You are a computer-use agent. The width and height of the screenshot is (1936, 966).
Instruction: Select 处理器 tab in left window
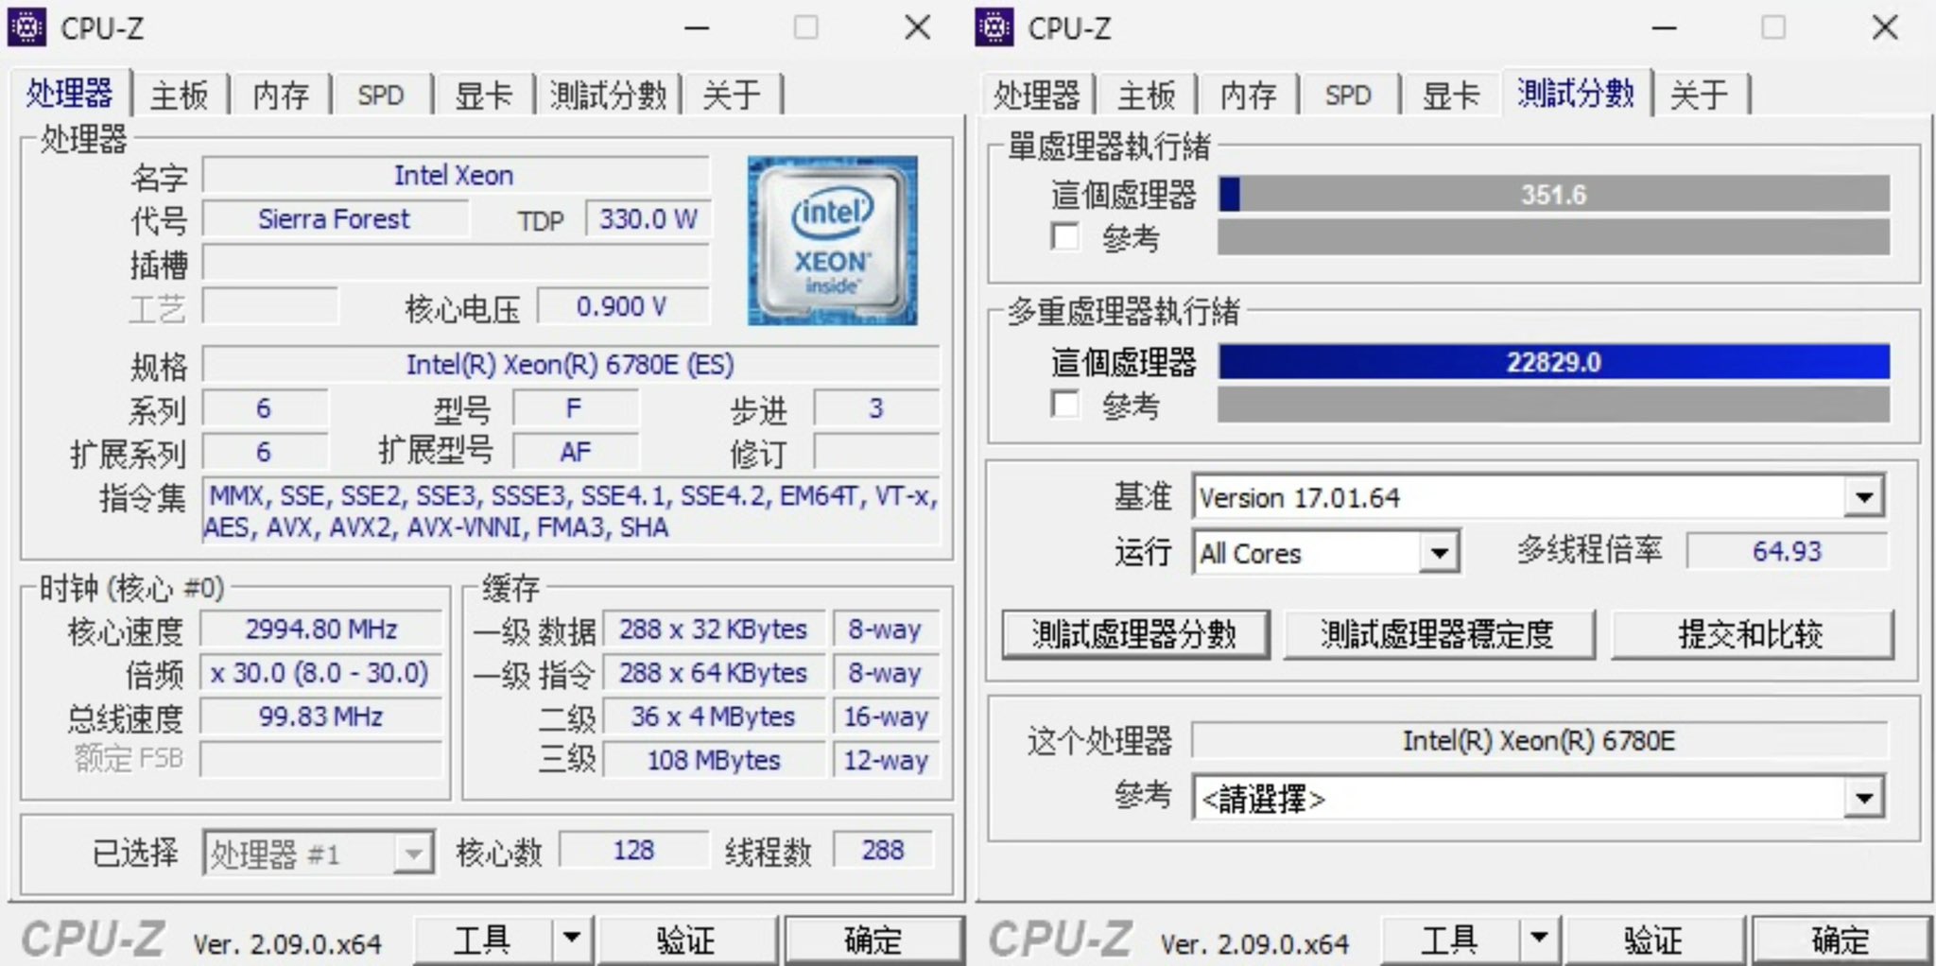69,94
